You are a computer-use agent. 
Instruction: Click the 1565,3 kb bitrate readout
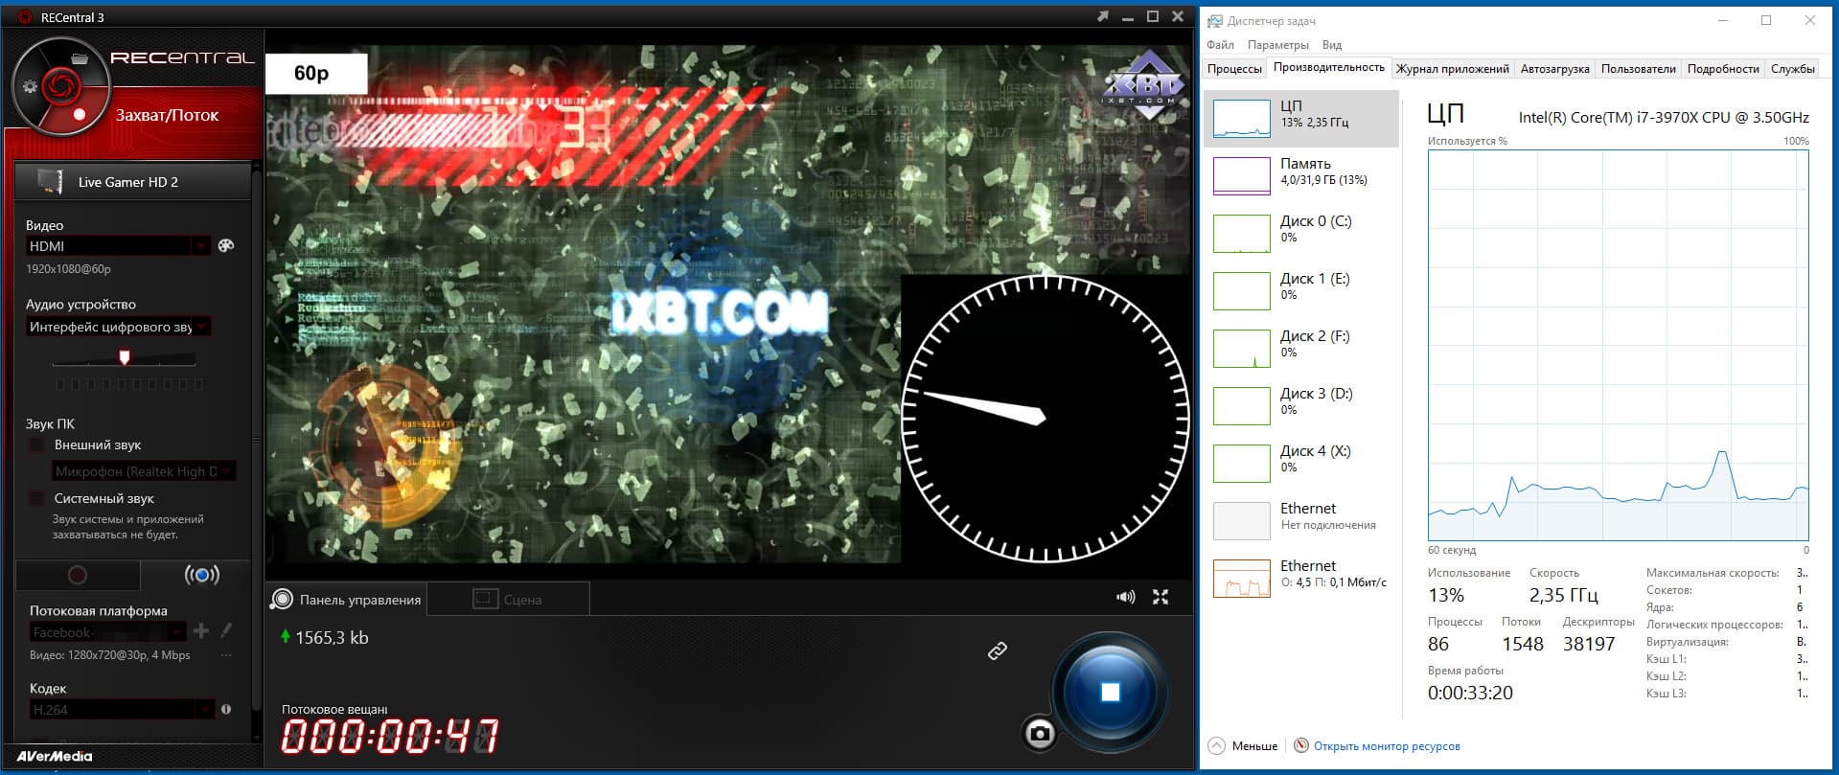pyautogui.click(x=332, y=638)
